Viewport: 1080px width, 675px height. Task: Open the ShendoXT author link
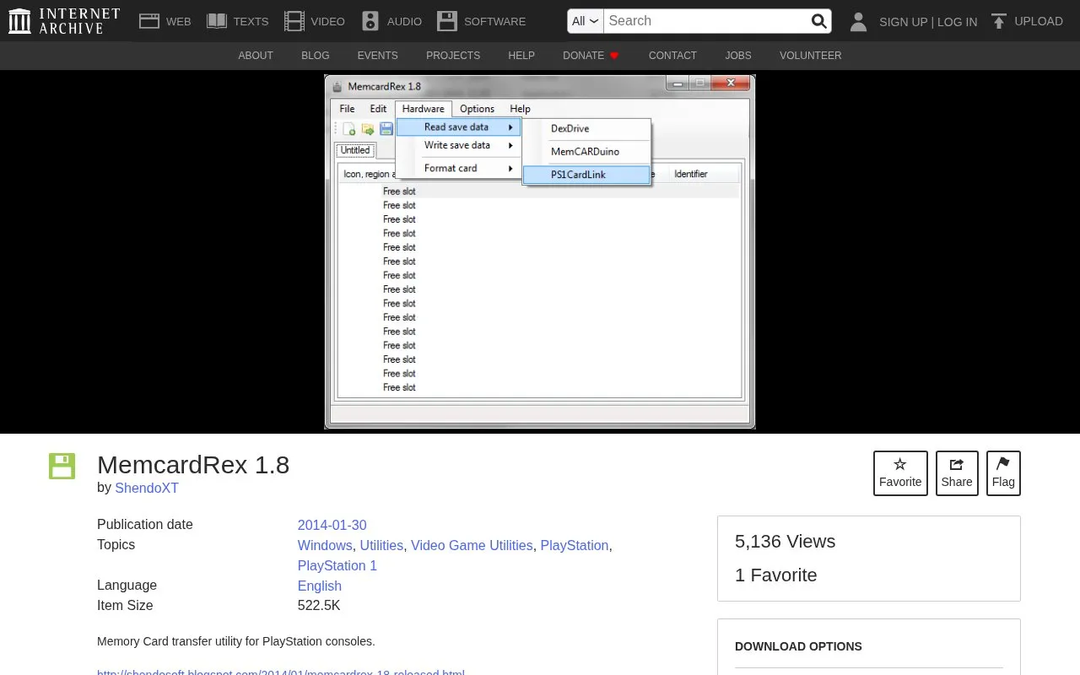pyautogui.click(x=147, y=488)
